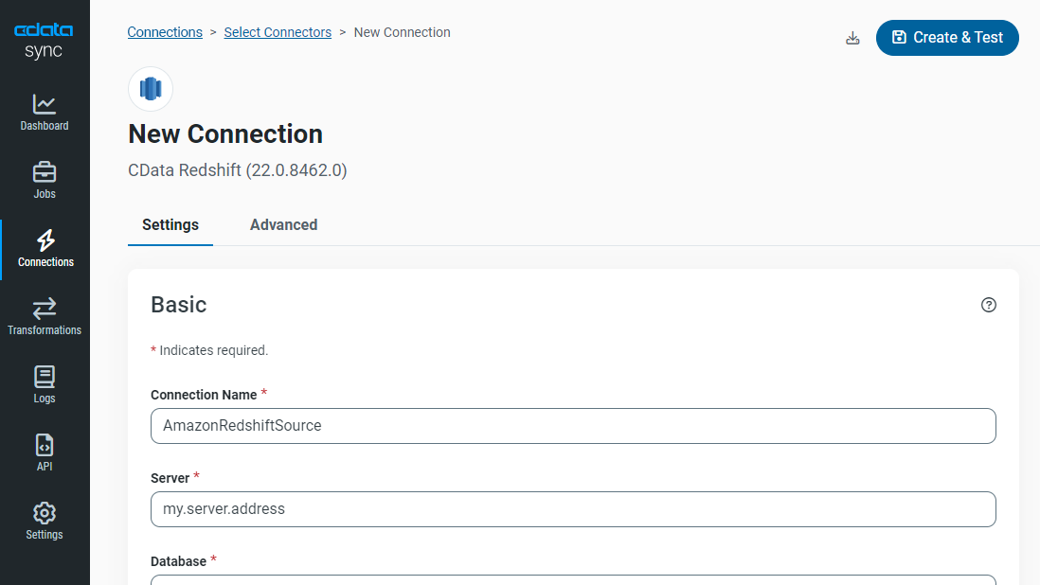This screenshot has width=1040, height=585.
Task: Click the CData Sync logo
Action: pos(44,41)
